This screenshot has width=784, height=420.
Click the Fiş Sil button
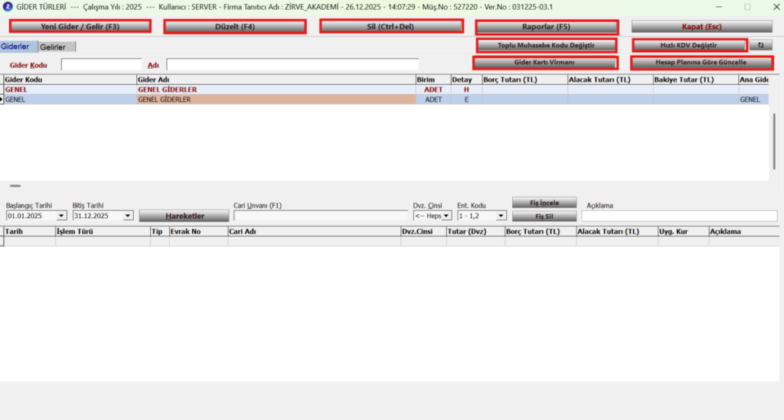pos(544,217)
